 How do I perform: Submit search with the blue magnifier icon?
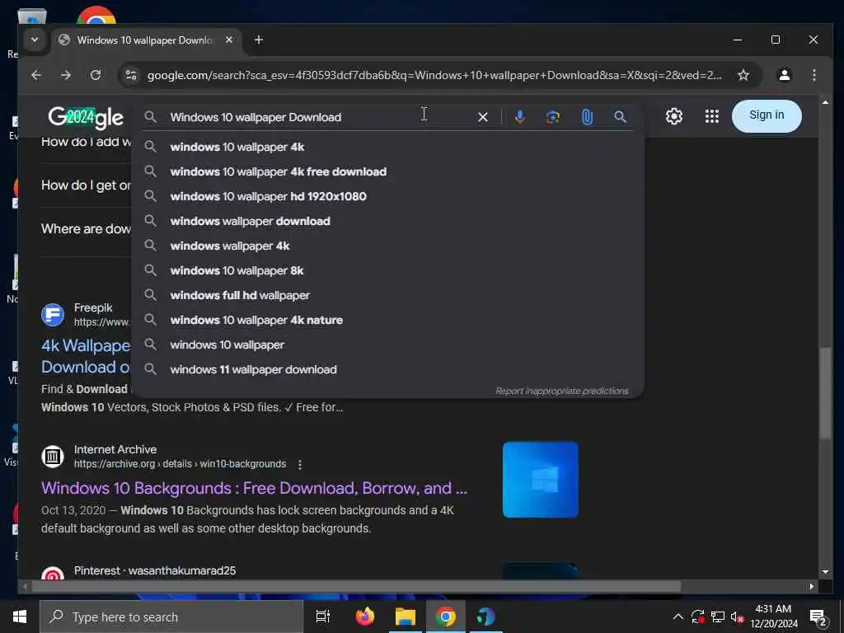tap(620, 117)
